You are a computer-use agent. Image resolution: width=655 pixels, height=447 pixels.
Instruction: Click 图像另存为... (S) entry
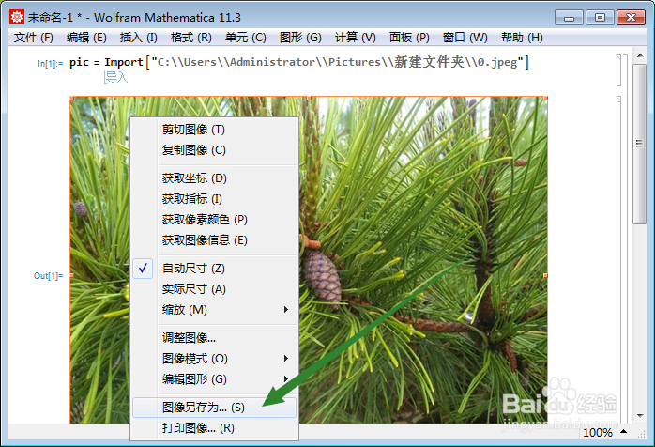tap(215, 408)
